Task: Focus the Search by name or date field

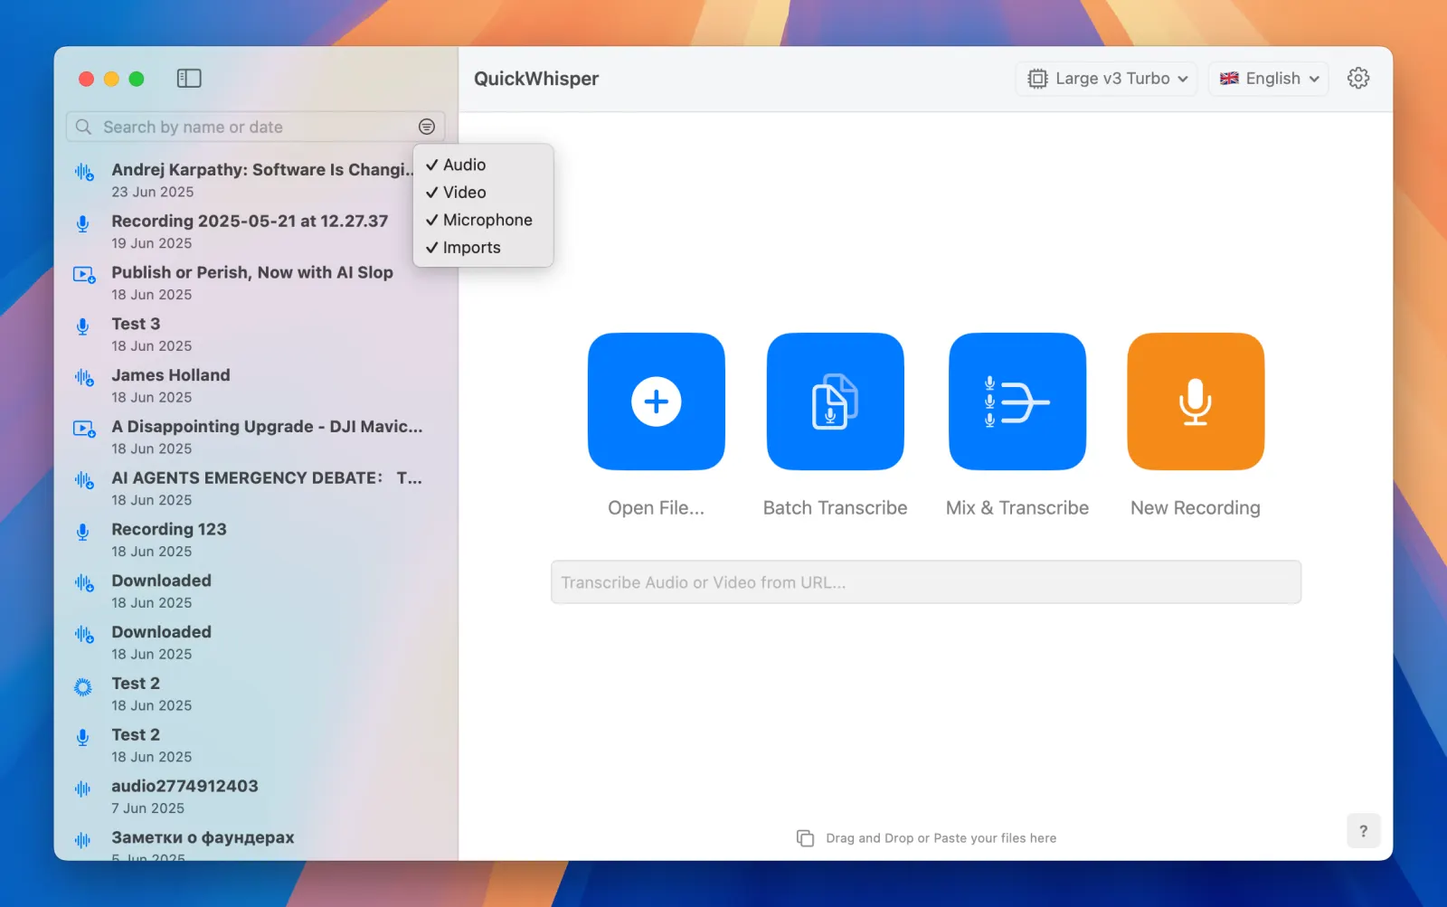Action: (255, 127)
